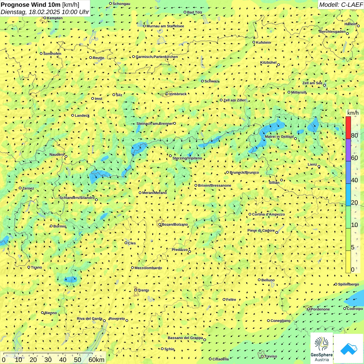Click the Kufstein city marker circle
This screenshot has width=364, height=364.
(x=254, y=42)
